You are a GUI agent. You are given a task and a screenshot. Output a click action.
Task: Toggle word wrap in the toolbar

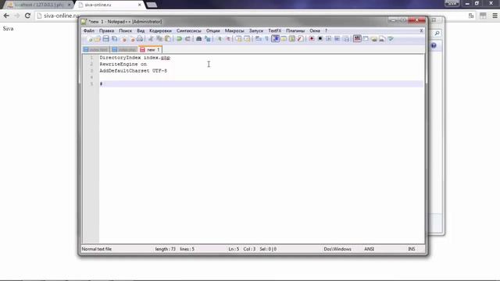(259, 39)
